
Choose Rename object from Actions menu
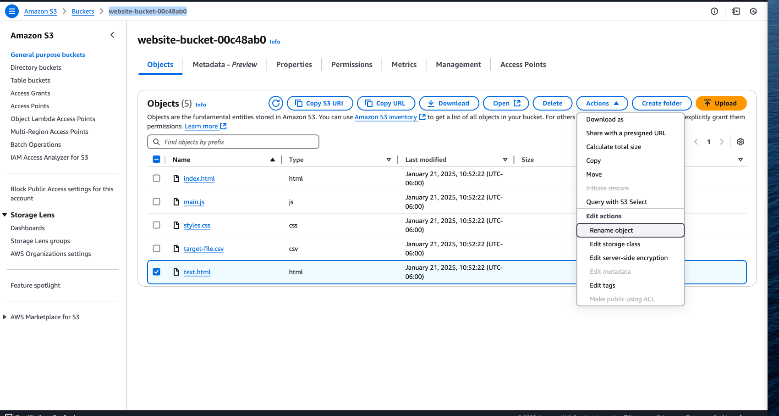click(631, 230)
